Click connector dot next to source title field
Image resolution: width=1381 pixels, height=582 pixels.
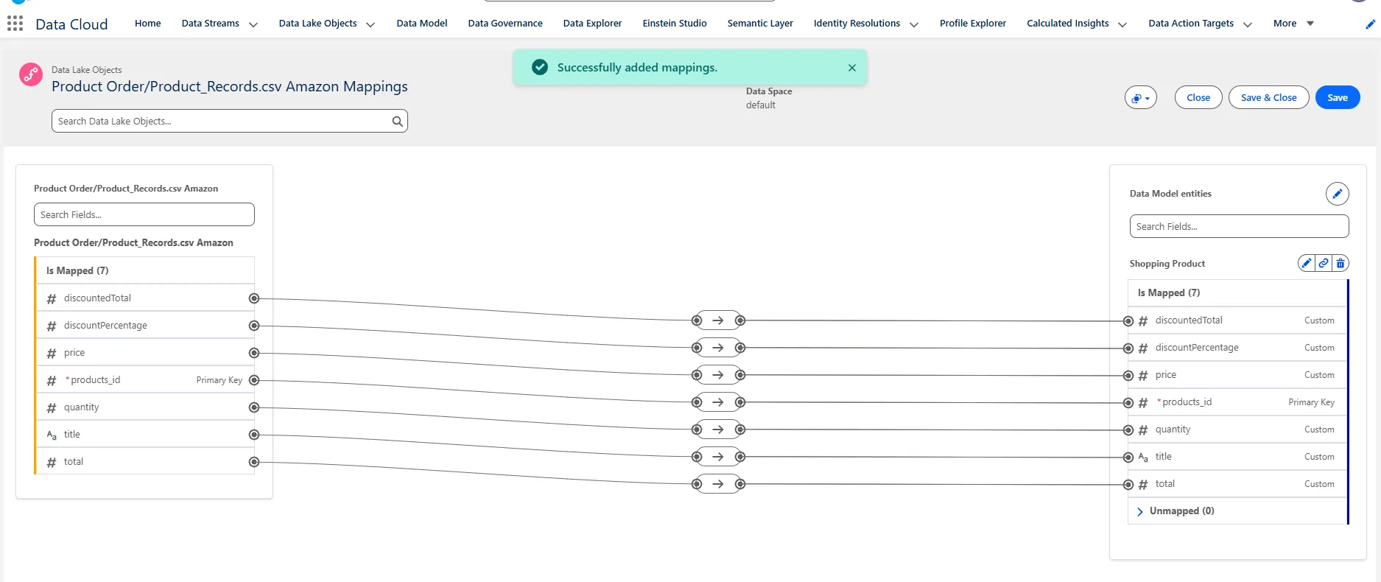(254, 435)
